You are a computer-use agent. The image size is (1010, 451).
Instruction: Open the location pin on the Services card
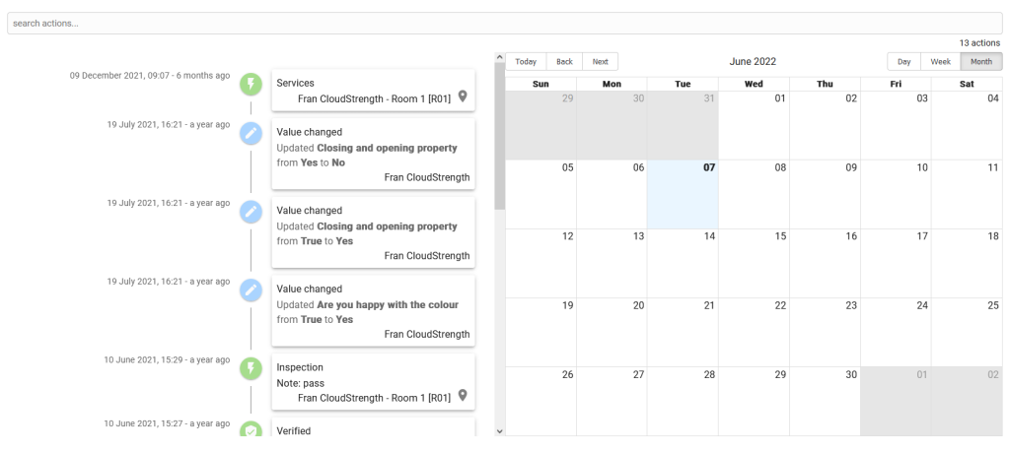462,97
